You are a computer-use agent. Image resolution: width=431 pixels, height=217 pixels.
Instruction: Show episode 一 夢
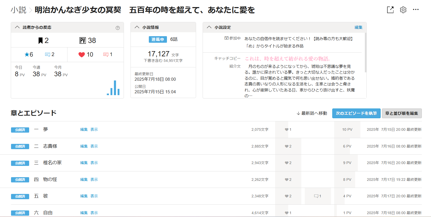(94, 129)
